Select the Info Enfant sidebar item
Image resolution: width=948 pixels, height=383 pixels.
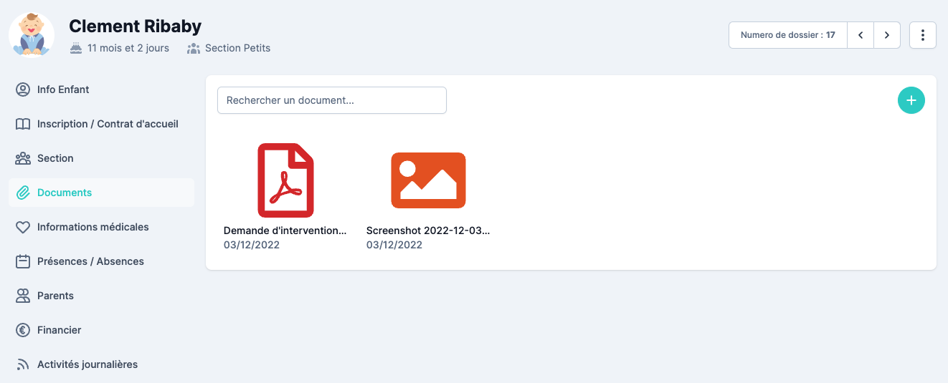pos(63,89)
